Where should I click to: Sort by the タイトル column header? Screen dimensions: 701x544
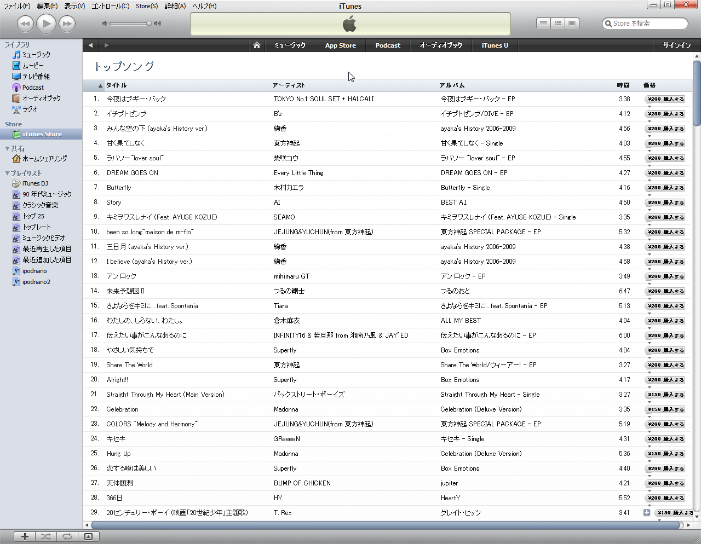(116, 85)
